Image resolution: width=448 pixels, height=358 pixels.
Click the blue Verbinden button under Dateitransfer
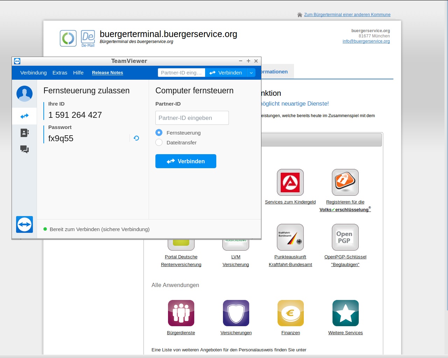(x=186, y=161)
